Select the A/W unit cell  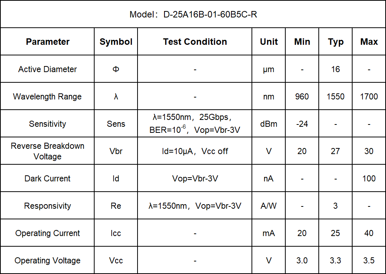(269, 206)
